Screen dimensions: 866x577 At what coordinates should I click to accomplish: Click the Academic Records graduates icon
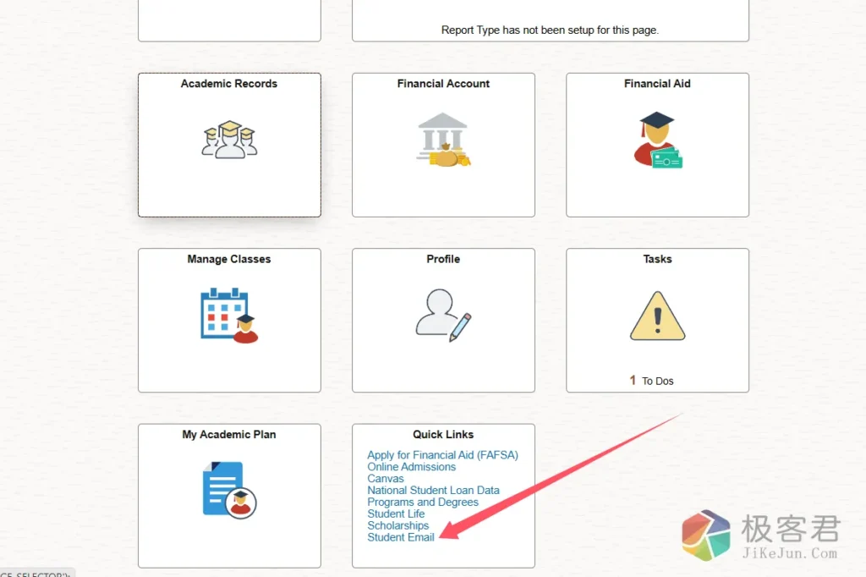point(229,140)
